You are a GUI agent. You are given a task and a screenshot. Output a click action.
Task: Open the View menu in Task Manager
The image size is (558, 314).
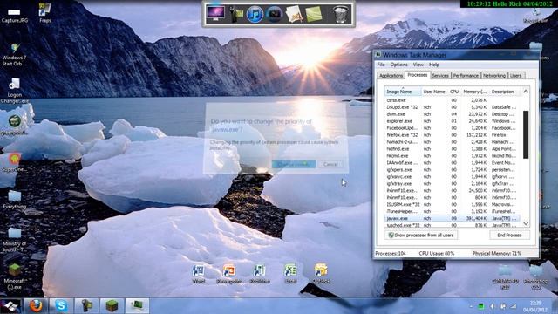pos(418,65)
